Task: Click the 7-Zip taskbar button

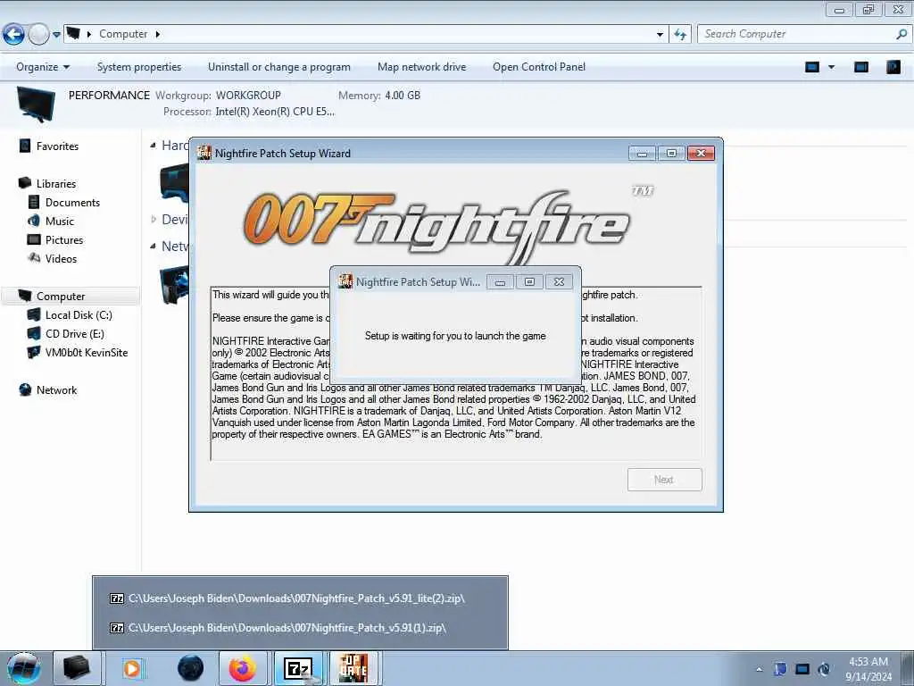Action: tap(299, 668)
